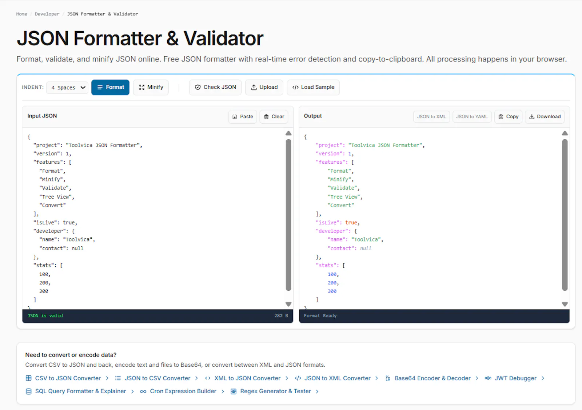
Task: Convert output with JSON to XML
Action: point(431,117)
